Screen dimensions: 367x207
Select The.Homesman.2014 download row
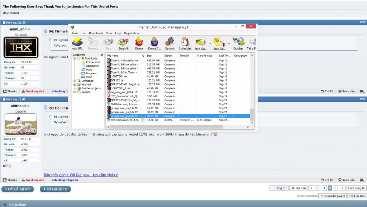pyautogui.click(x=178, y=120)
